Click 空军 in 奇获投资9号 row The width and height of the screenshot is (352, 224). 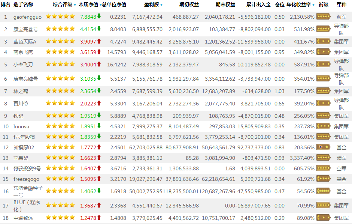(341, 168)
